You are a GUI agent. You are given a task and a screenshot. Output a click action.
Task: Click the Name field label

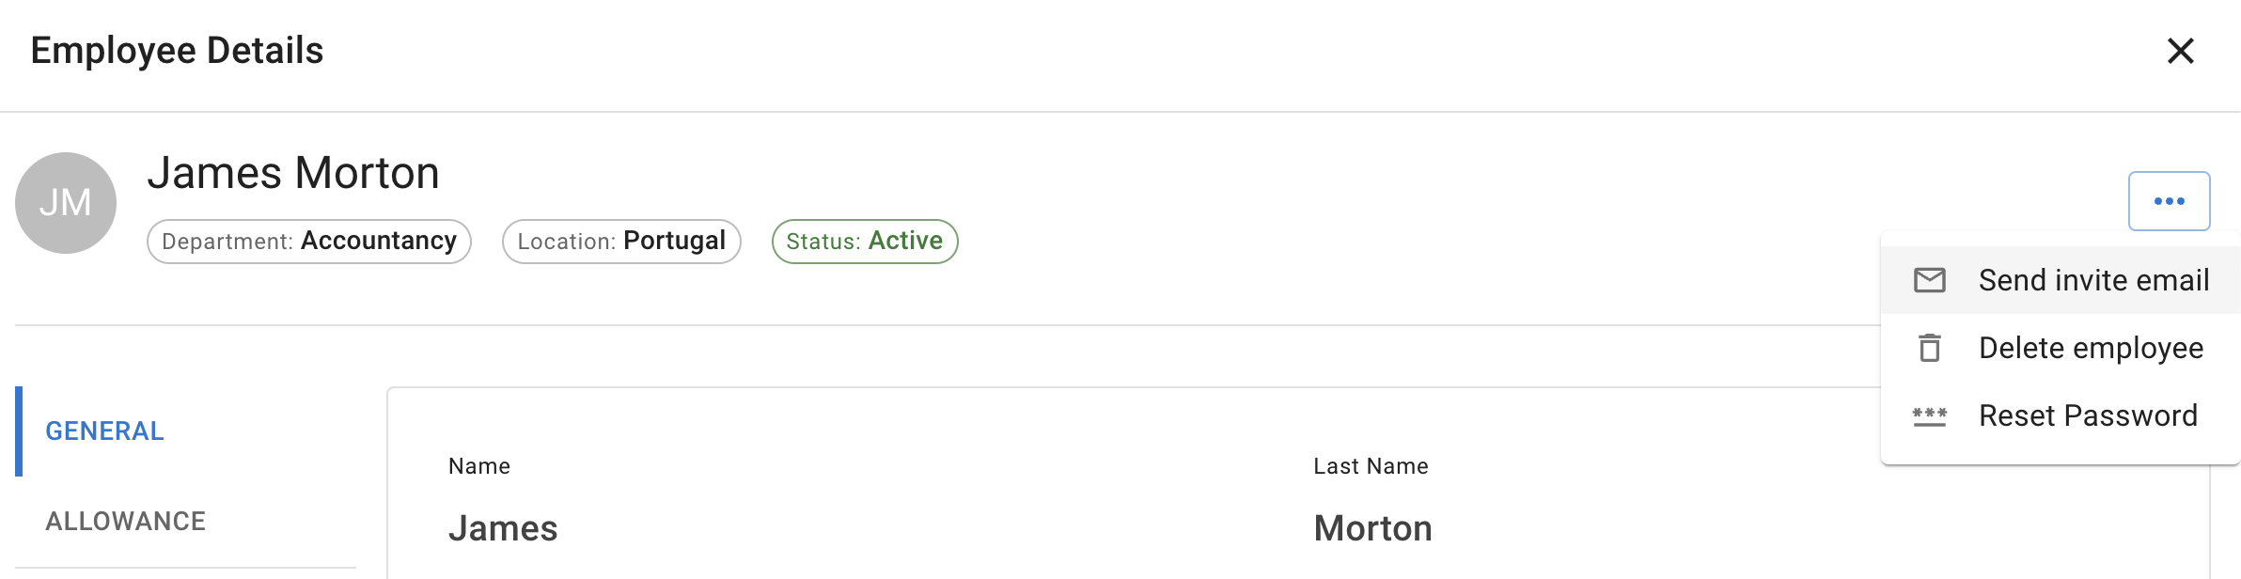click(479, 466)
